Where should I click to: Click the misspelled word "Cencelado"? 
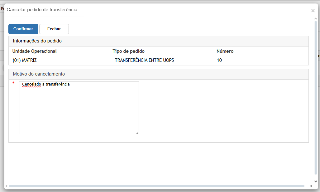(31, 84)
